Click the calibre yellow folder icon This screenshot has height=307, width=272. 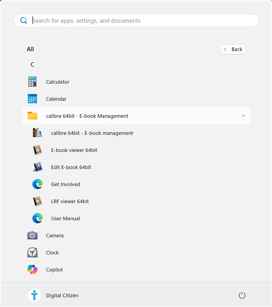32,116
